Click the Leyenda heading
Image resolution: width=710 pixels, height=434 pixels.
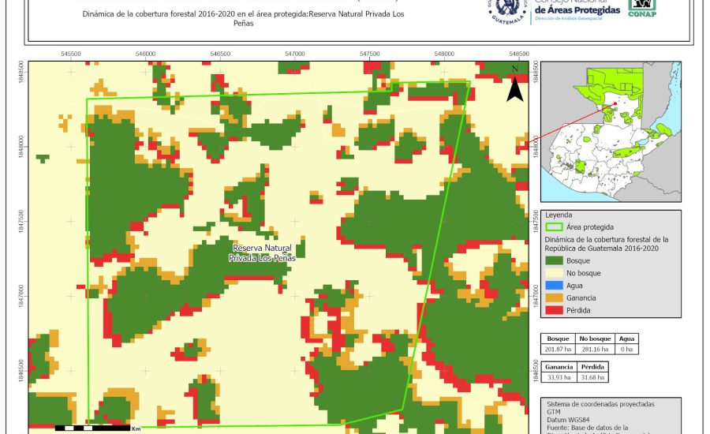[x=559, y=214]
